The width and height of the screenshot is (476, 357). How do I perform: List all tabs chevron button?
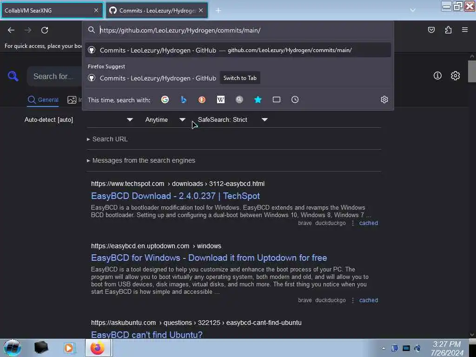[413, 10]
